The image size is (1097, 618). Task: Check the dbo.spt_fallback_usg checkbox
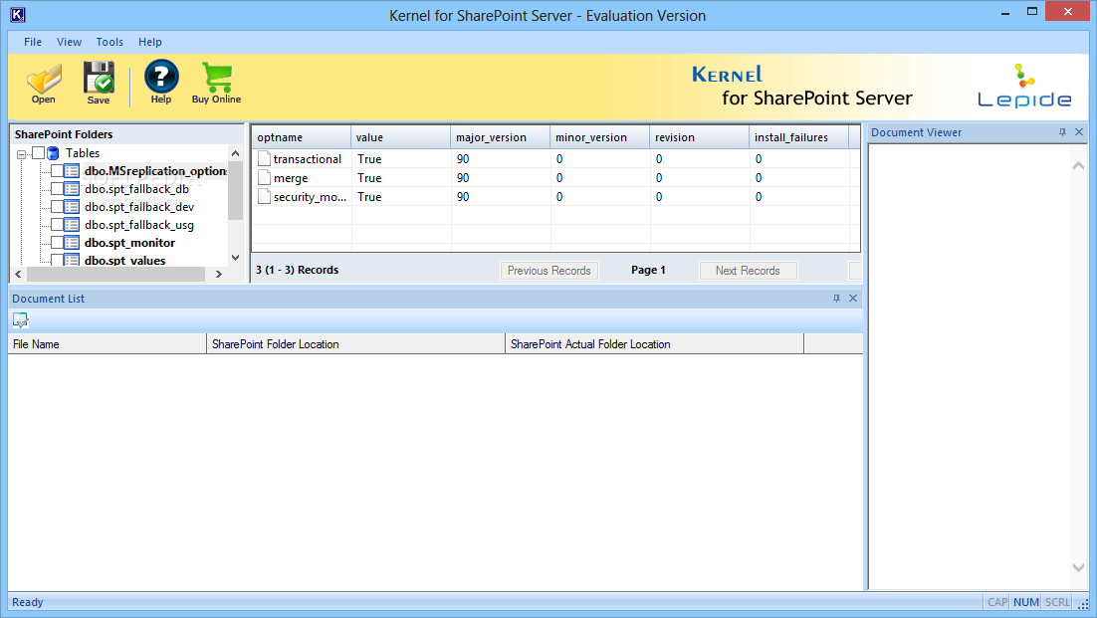(57, 224)
